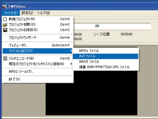Image resolution: width=158 pixels, height=119 pixels.
Task: Click the TMPGEnc window title text
Action: [17, 6]
